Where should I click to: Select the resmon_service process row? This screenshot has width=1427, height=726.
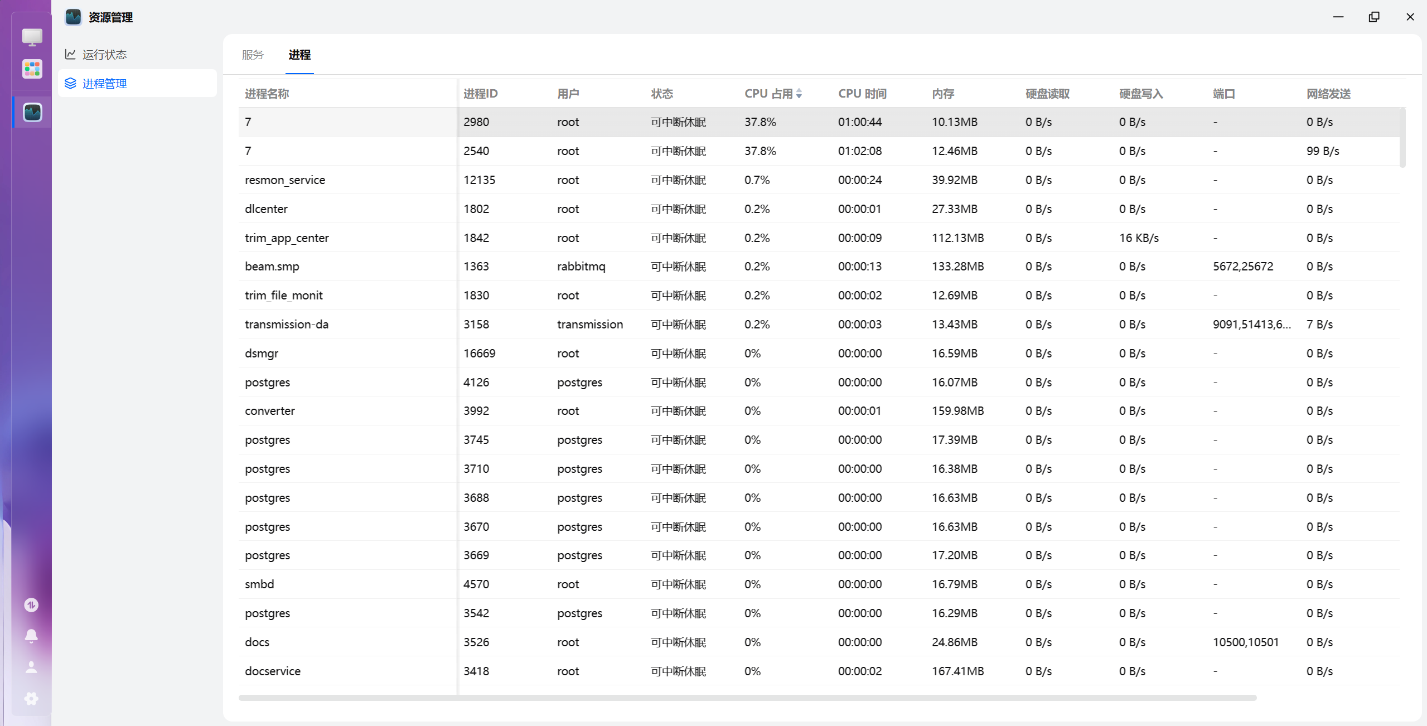point(285,180)
